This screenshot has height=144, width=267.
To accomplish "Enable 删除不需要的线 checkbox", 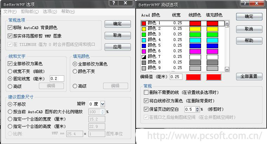I will click(146, 92).
